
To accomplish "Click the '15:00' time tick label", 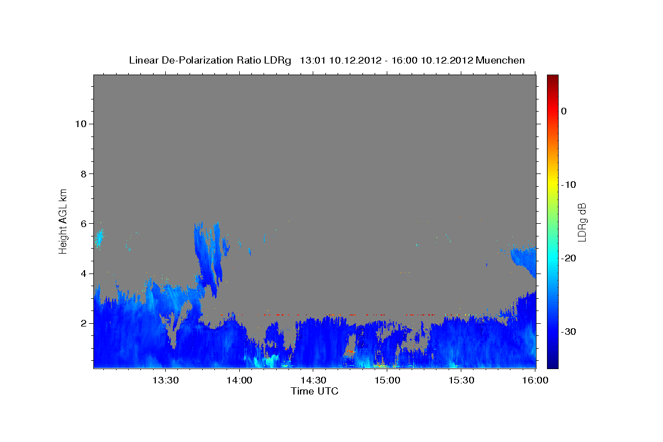I will coord(387,380).
